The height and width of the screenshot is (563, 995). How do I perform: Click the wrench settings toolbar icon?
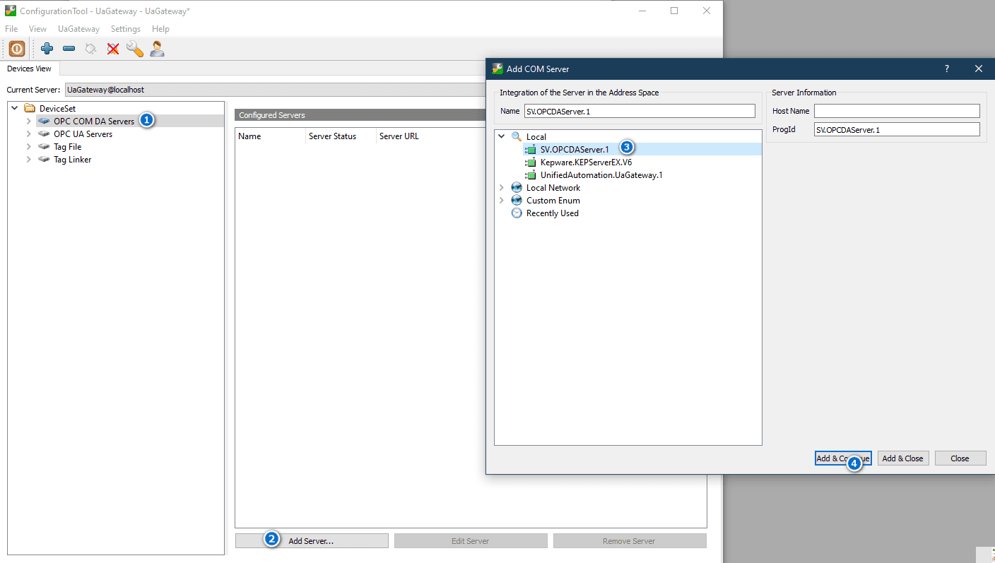click(x=134, y=49)
